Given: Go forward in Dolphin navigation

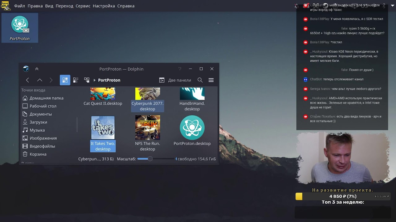Looking at the screenshot, I should (51, 80).
